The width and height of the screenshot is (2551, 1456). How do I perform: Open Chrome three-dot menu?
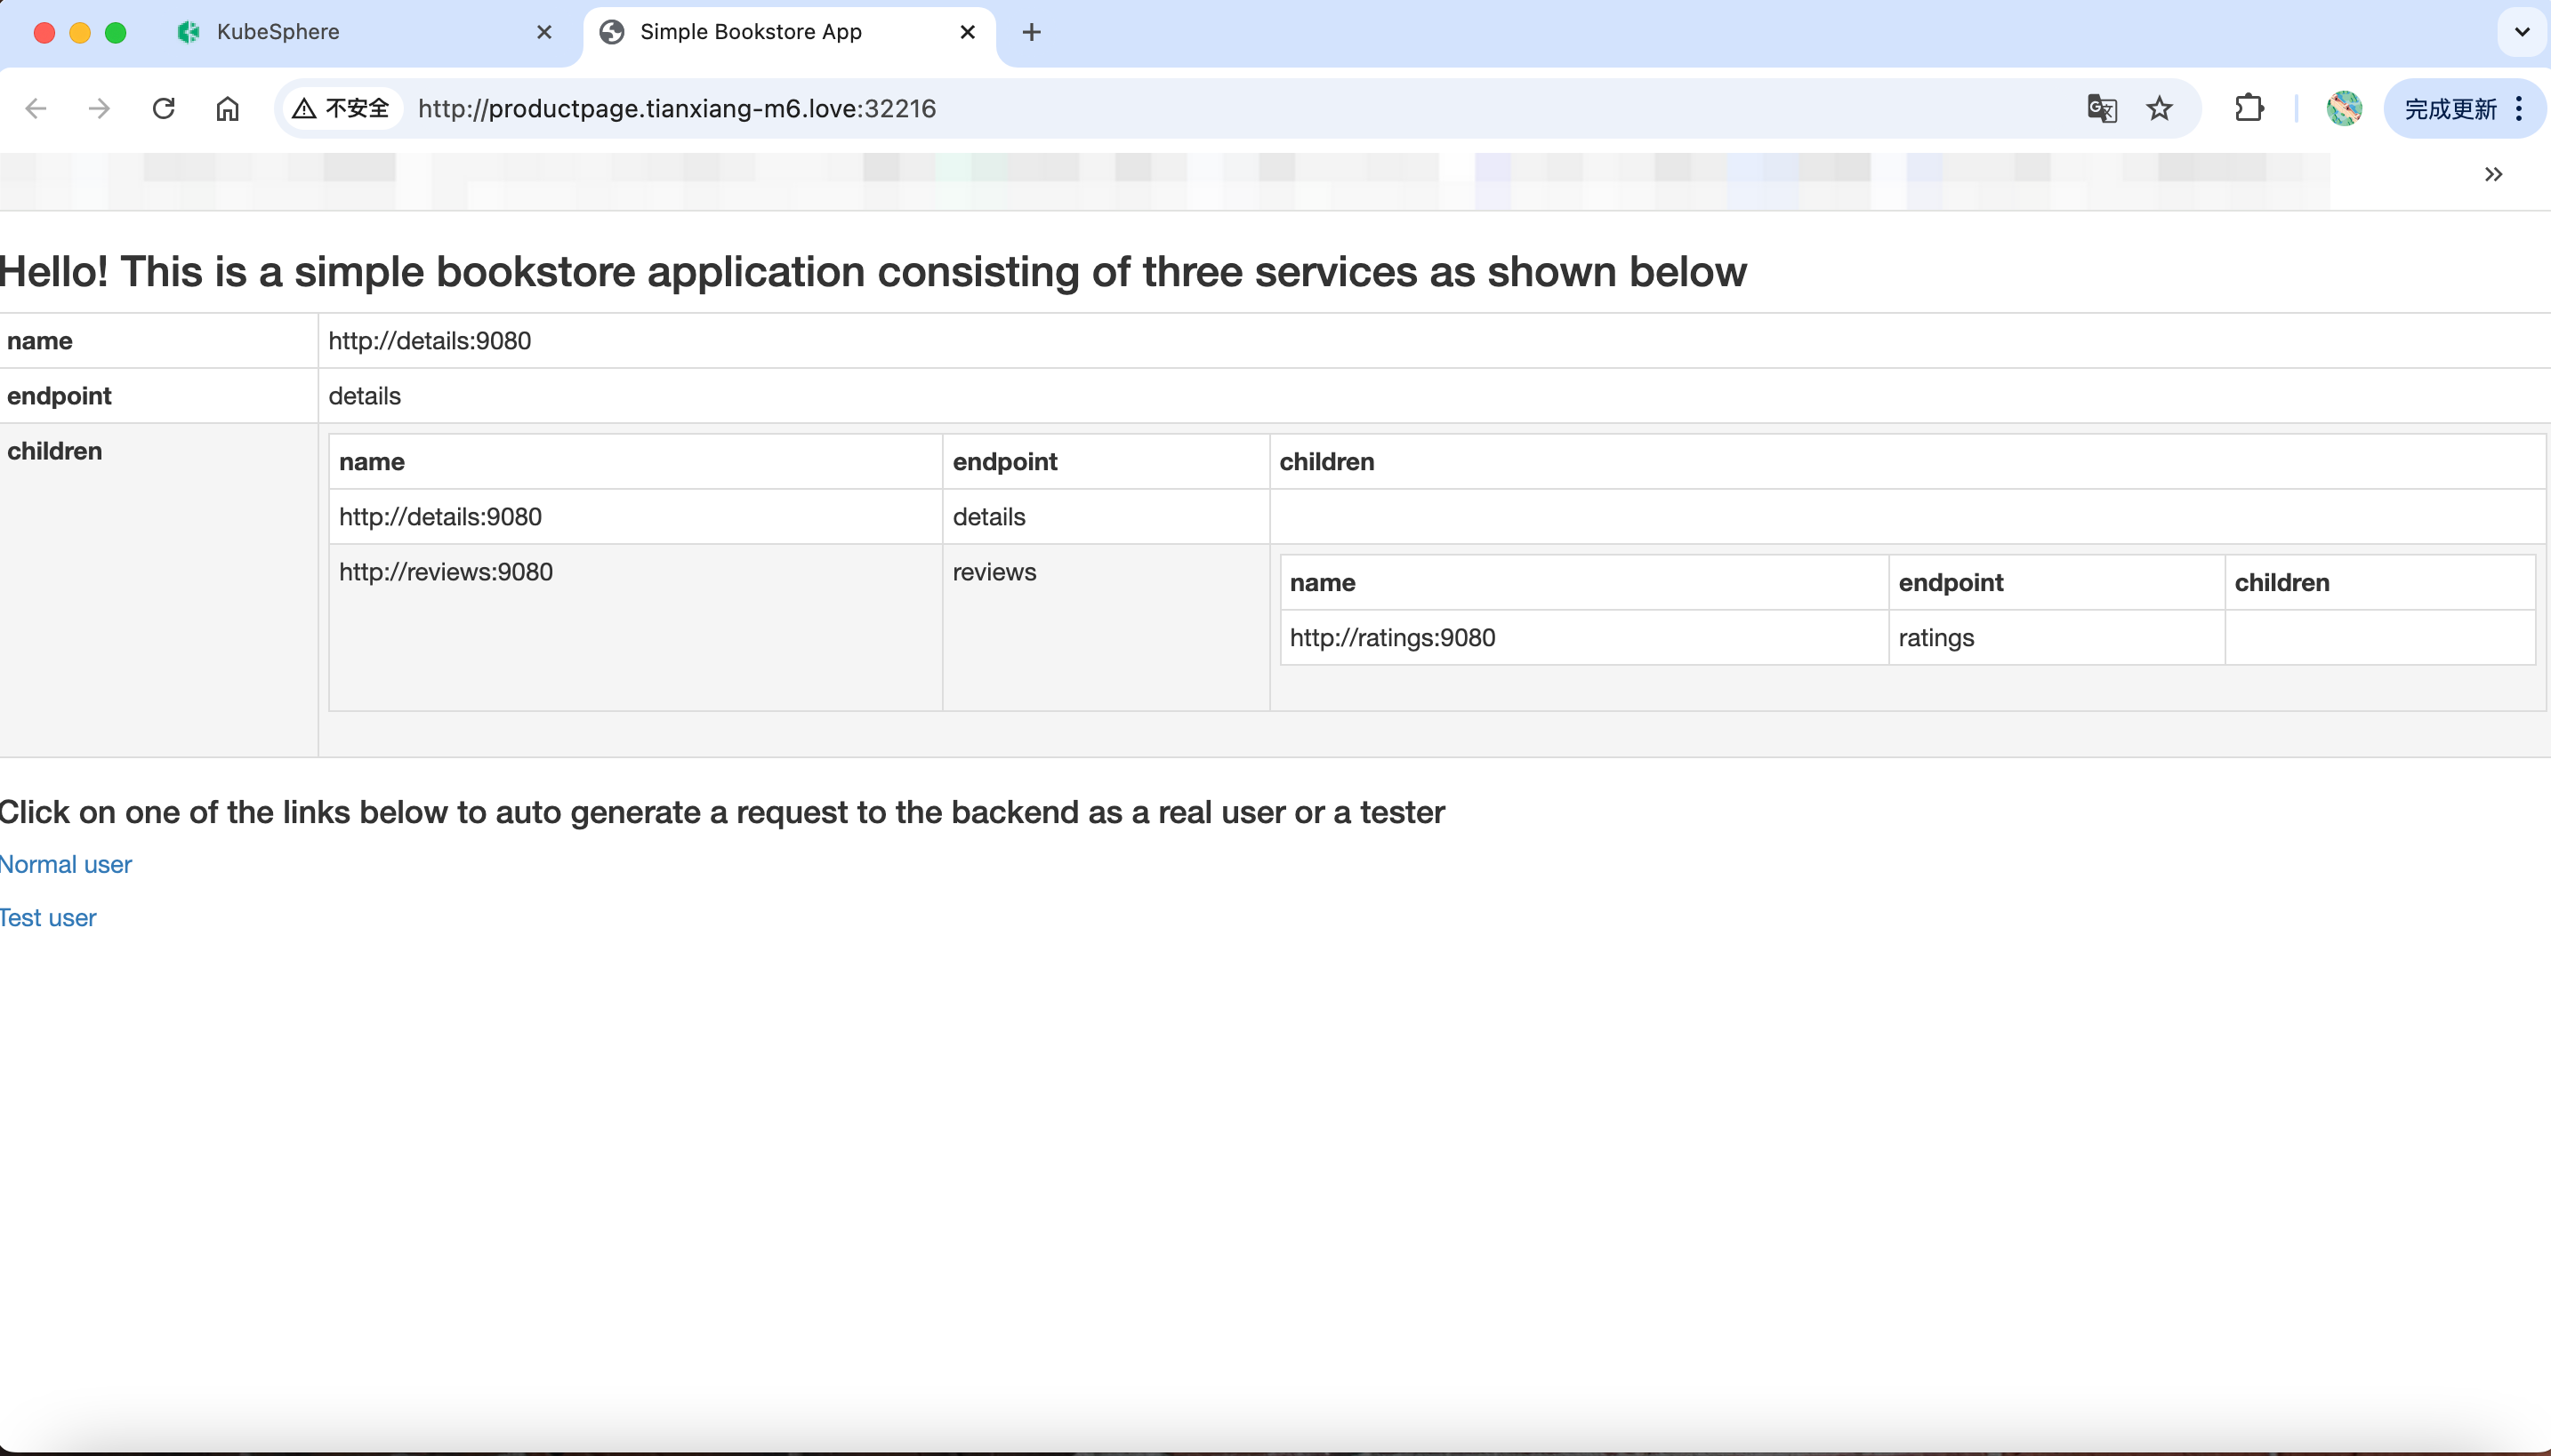pos(2520,108)
